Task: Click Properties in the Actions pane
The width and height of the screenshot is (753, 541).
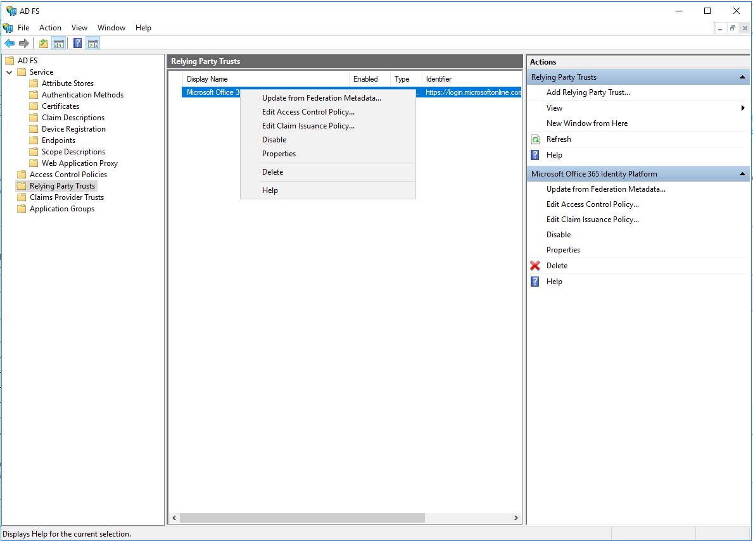Action: [x=563, y=250]
